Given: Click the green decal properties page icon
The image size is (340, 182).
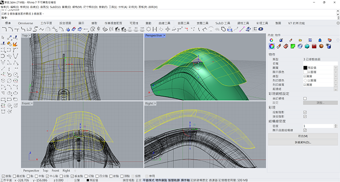Looking at the screenshot, I should pyautogui.click(x=293, y=46).
